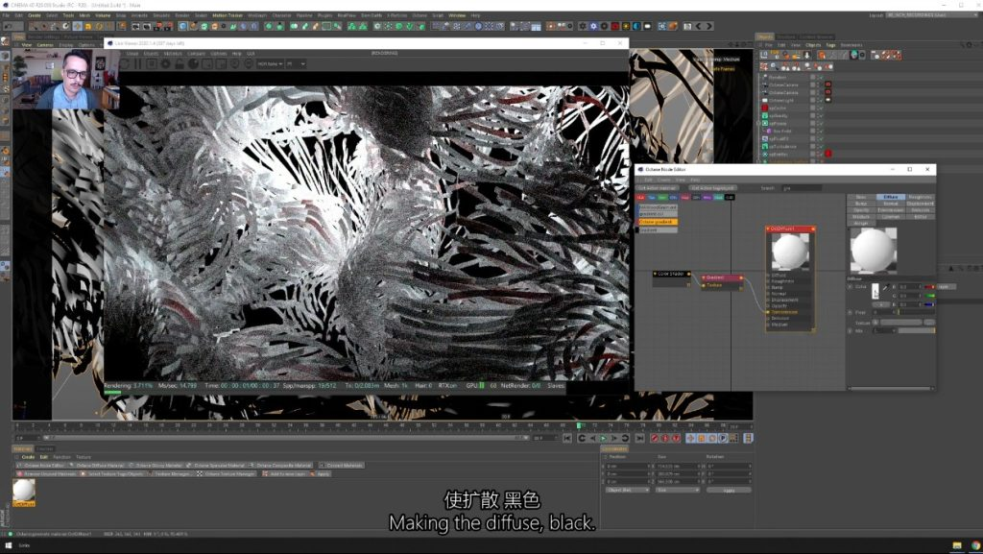The image size is (983, 554).
Task: Click the Color Shader node
Action: point(669,274)
